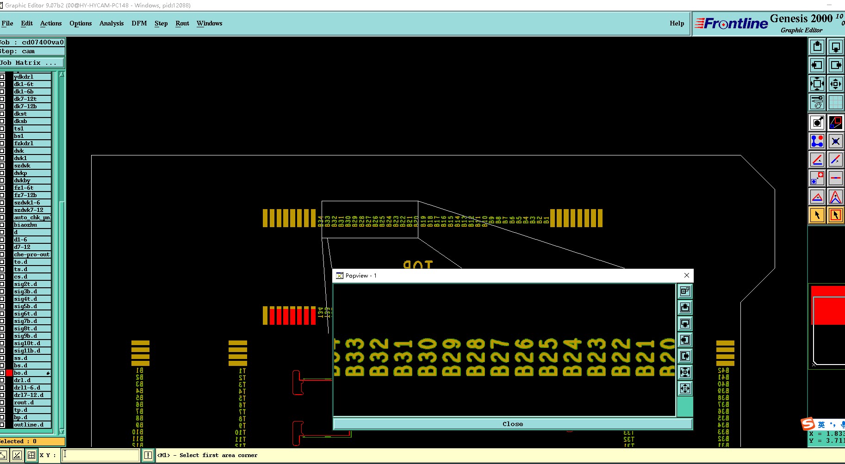
Task: Click the exclamation mark icon in bottom bar
Action: click(148, 455)
